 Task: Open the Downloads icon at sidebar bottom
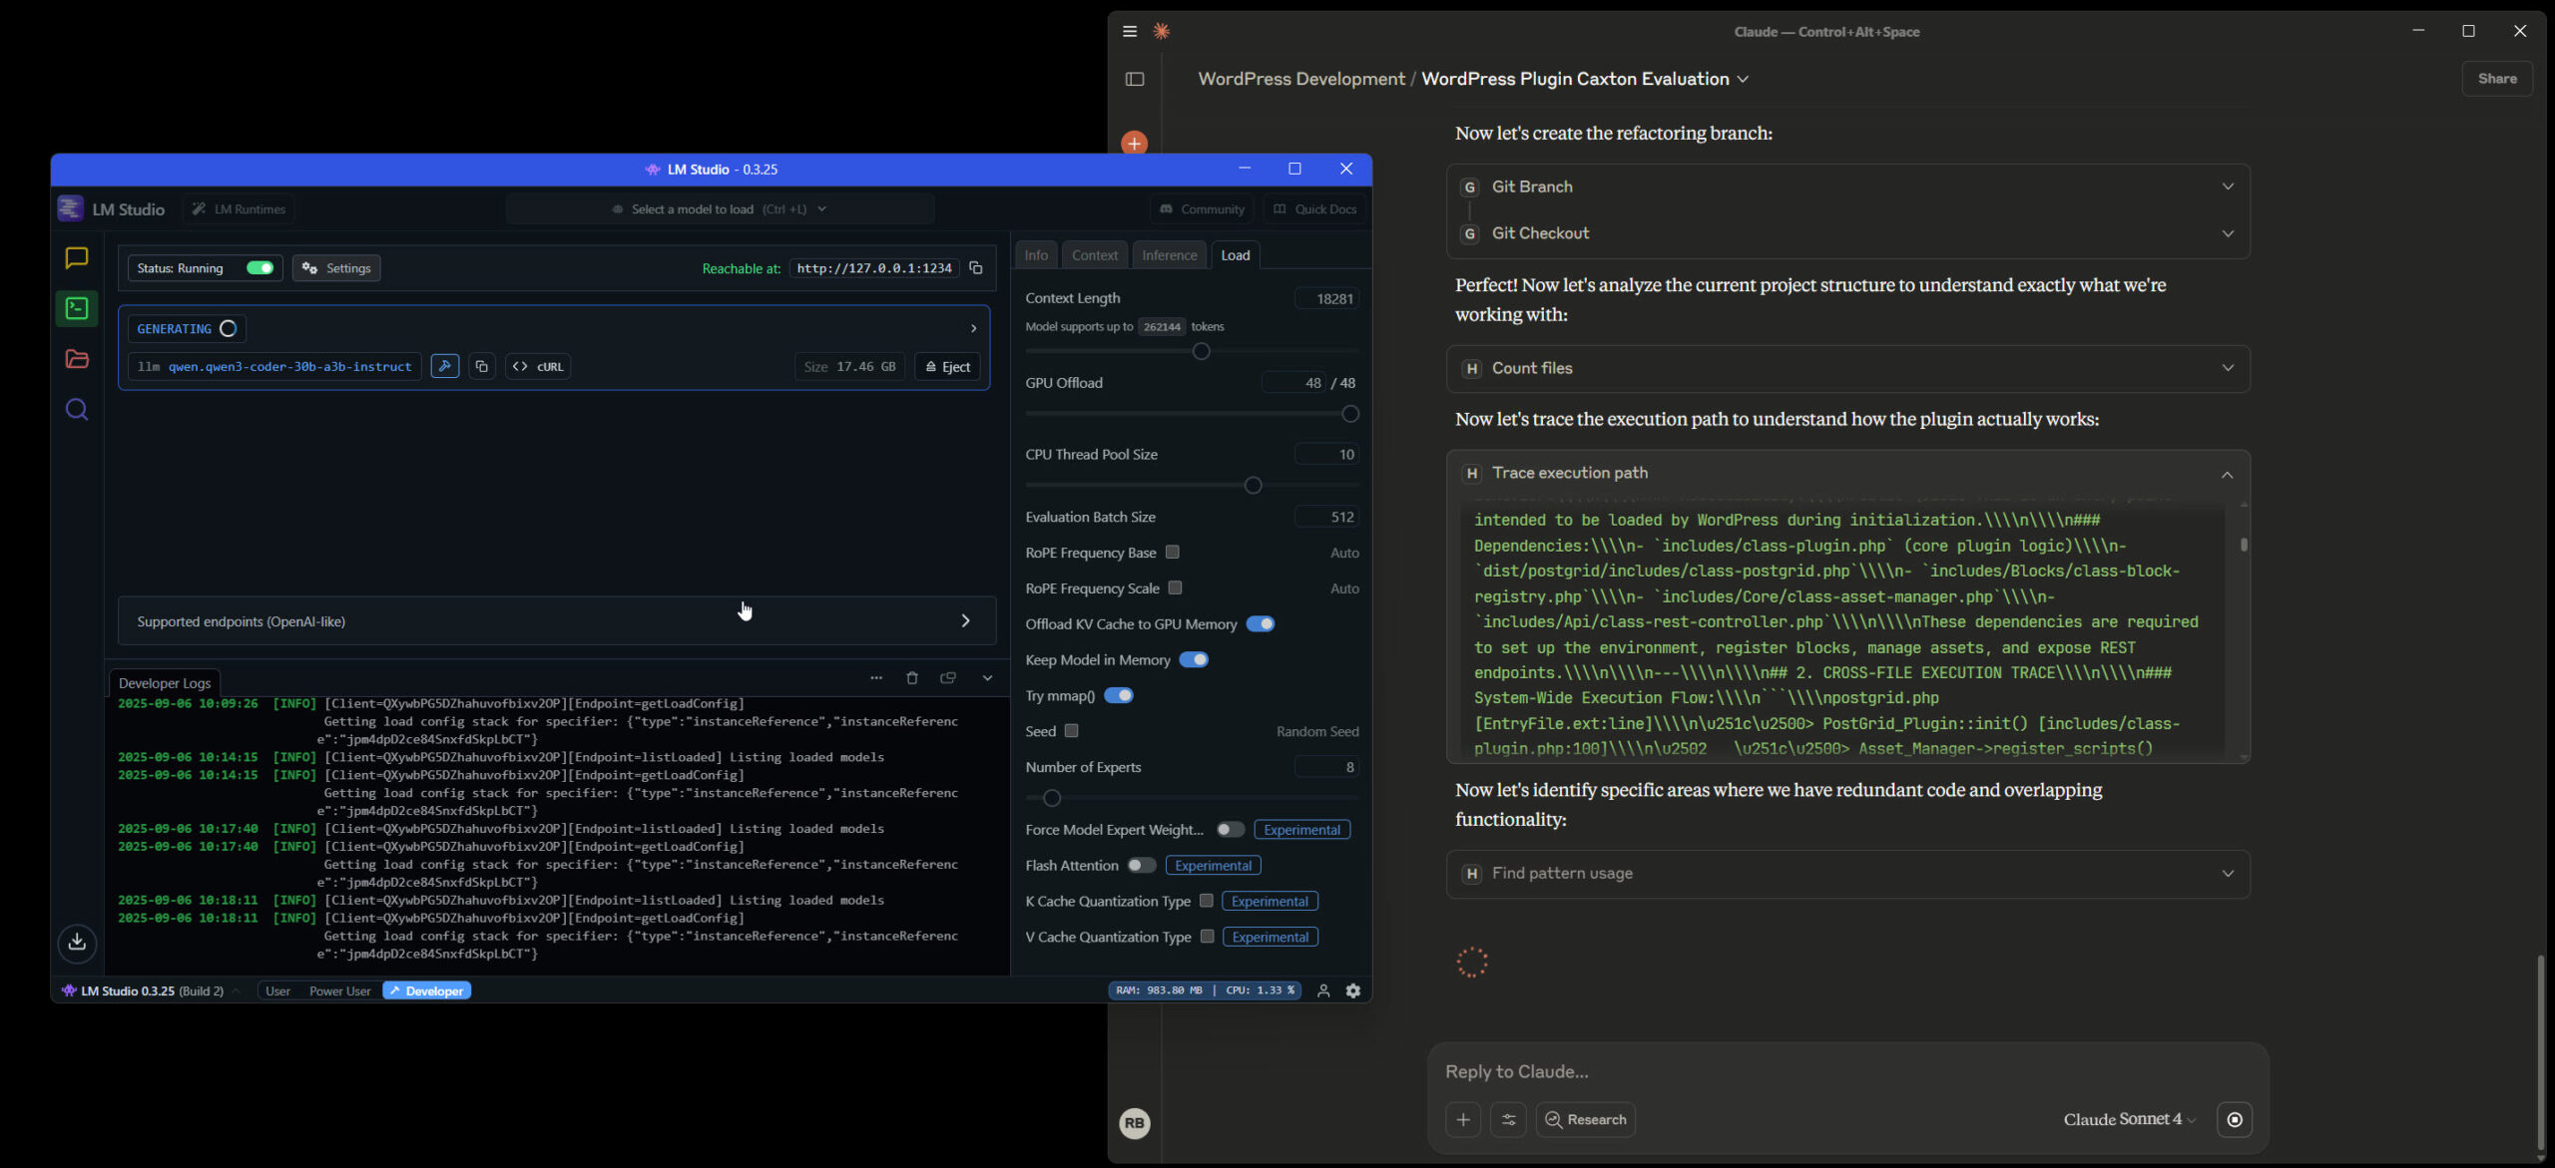[x=77, y=943]
